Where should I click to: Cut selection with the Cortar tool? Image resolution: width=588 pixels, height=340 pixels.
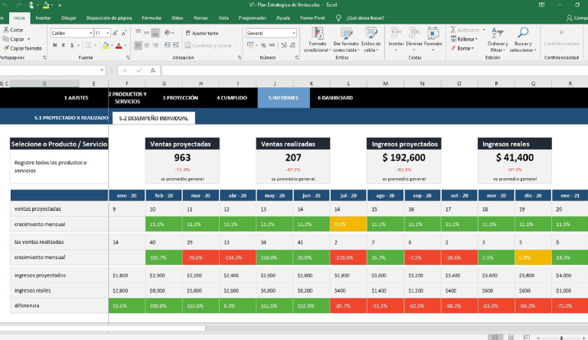pyautogui.click(x=13, y=30)
